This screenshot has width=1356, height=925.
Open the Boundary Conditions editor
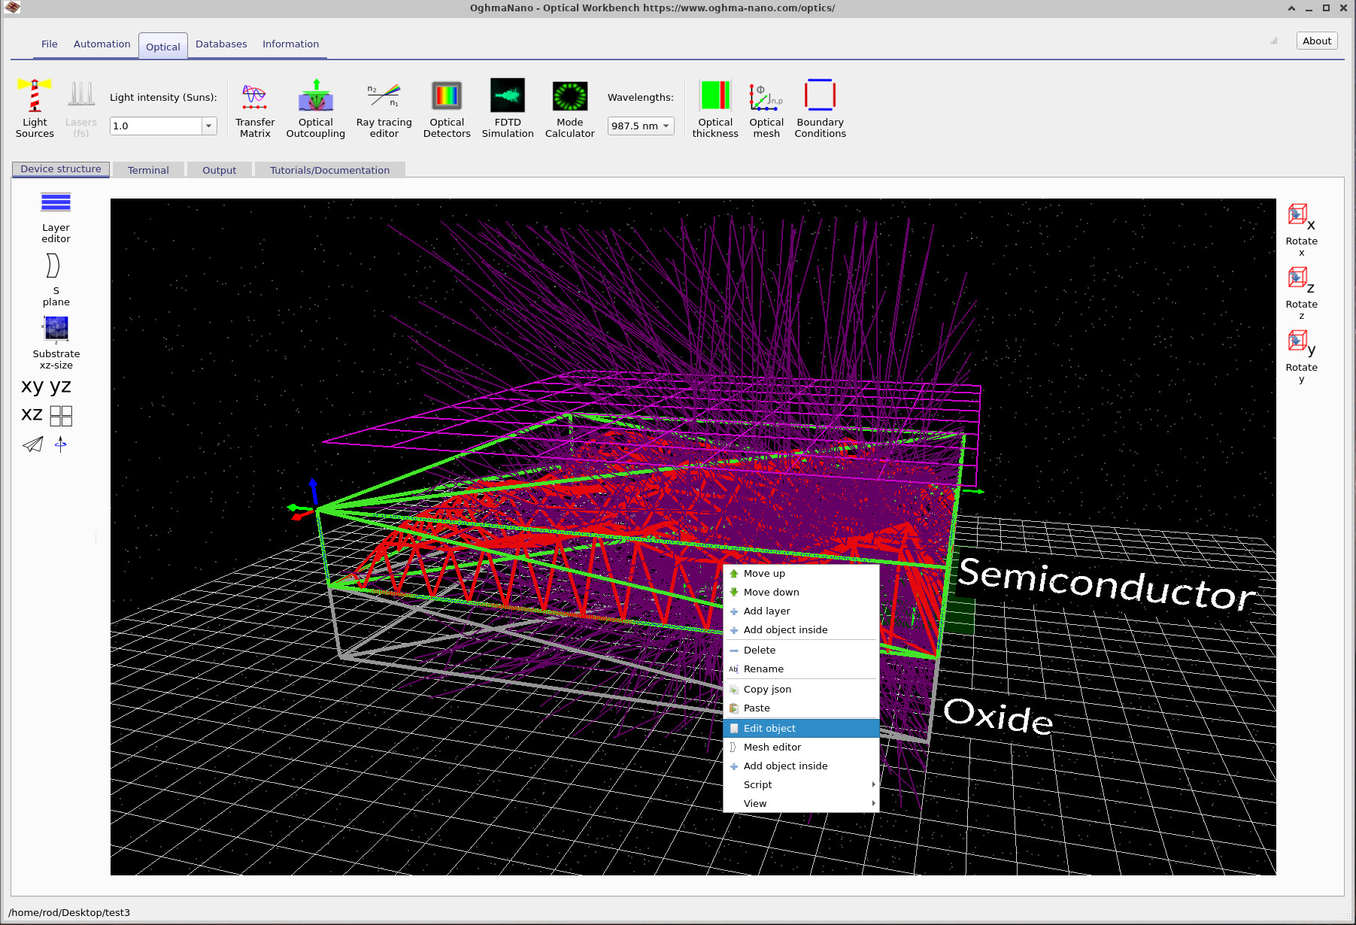click(x=819, y=108)
